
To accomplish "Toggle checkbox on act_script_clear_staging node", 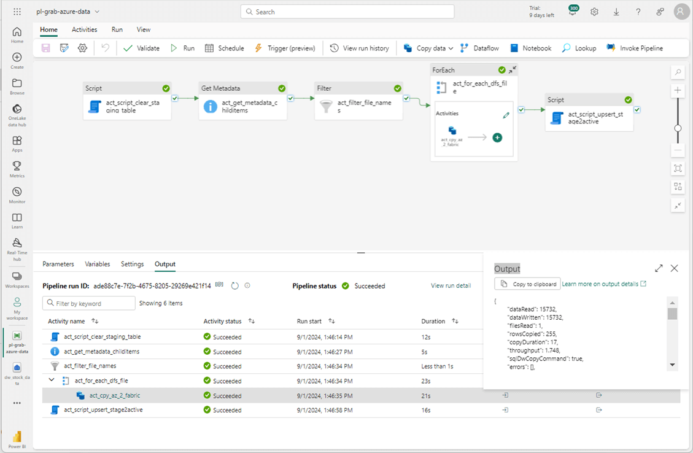I will pyautogui.click(x=175, y=98).
